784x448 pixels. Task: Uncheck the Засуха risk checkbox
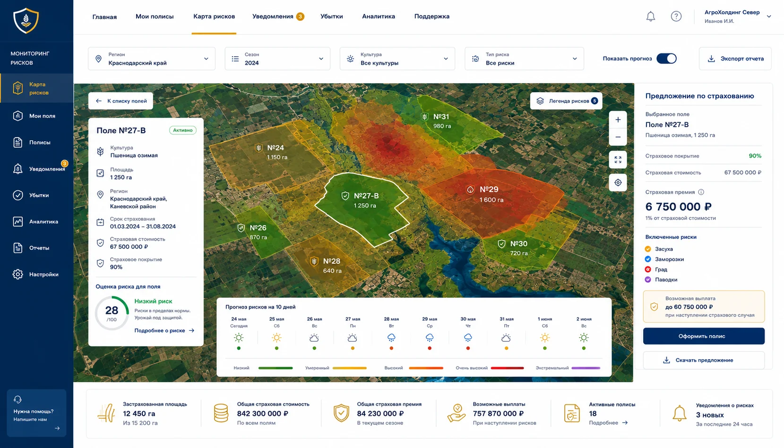(x=648, y=249)
